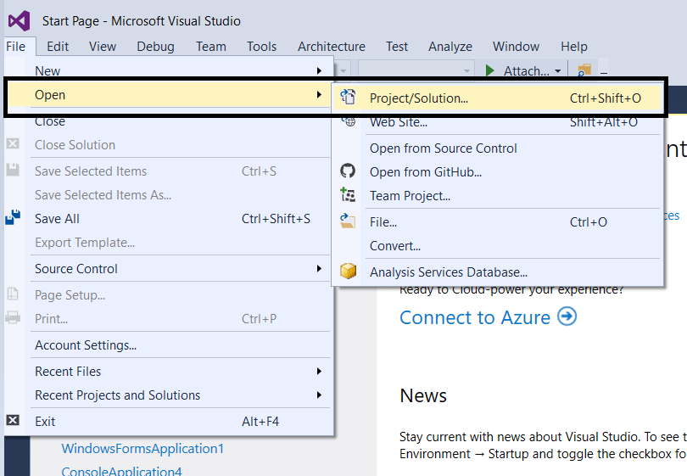Click the Analysis Services Database cube icon
The image size is (687, 476).
349,271
